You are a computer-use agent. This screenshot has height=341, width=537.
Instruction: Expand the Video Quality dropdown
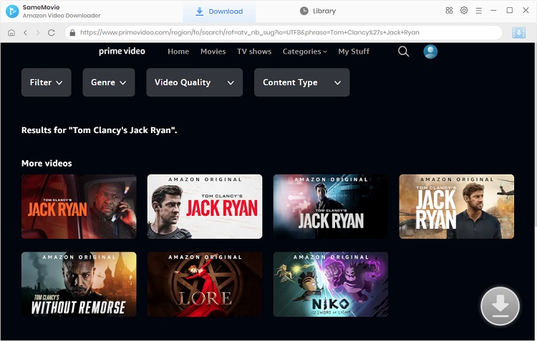[194, 82]
